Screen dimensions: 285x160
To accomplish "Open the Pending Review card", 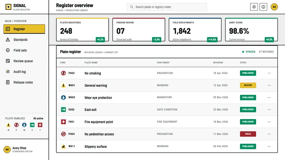I will click(x=139, y=30).
